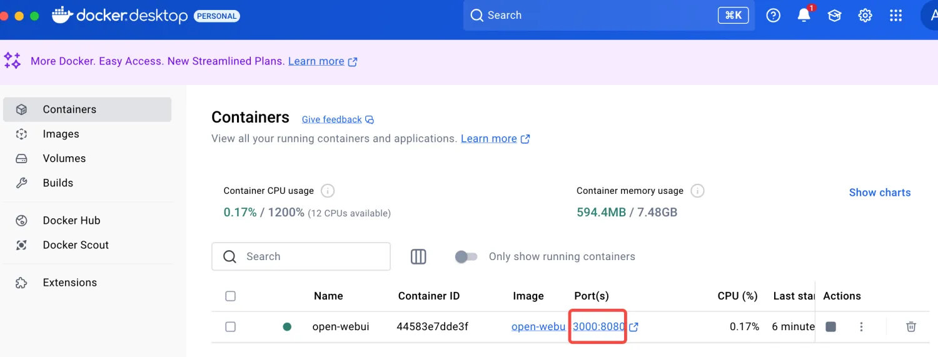Open the Containers section

click(x=87, y=109)
